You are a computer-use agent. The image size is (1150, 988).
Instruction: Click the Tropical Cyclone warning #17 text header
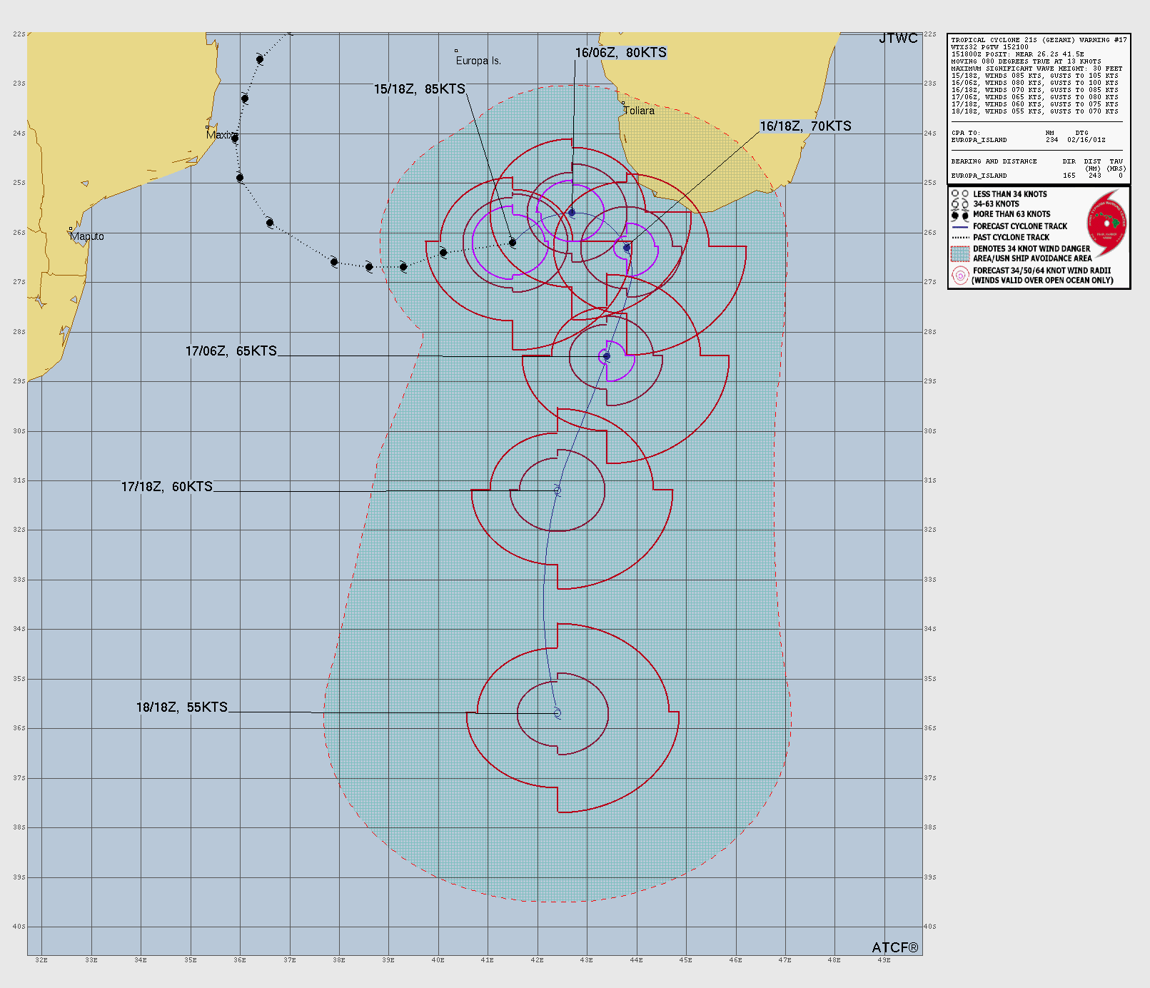tap(1039, 40)
